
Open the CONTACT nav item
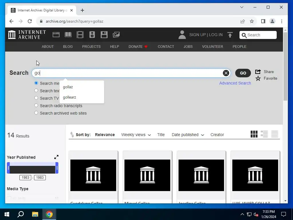(x=166, y=47)
